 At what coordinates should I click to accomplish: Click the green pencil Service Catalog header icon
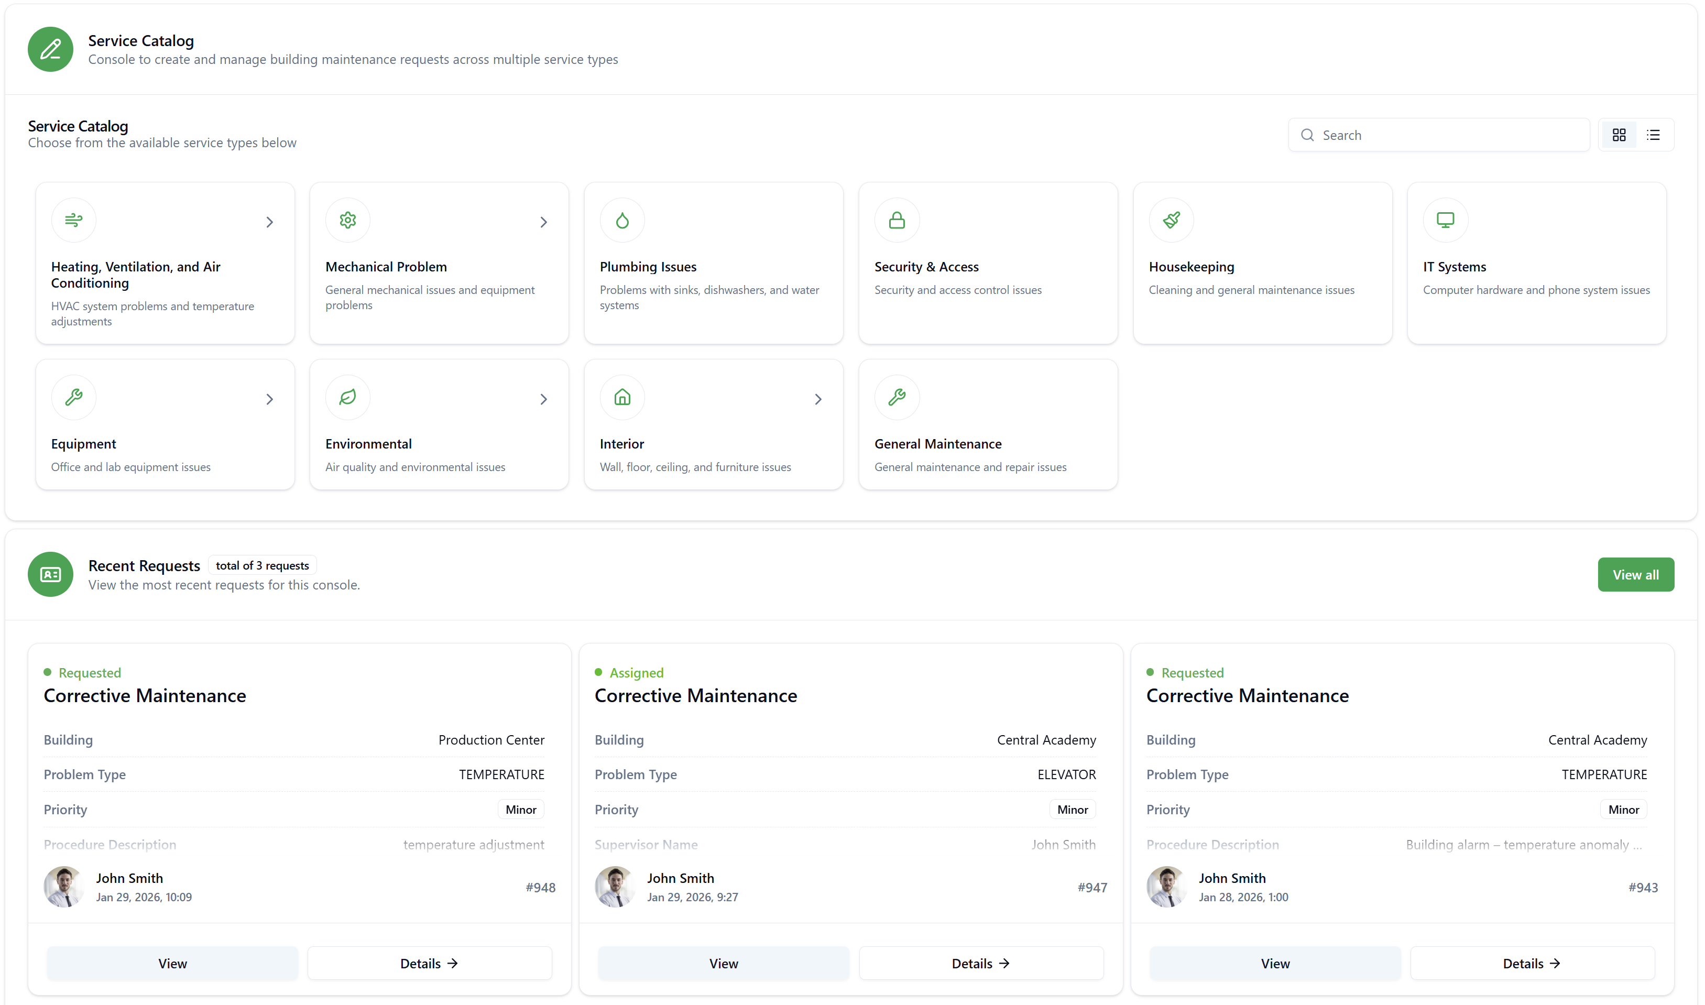tap(50, 49)
